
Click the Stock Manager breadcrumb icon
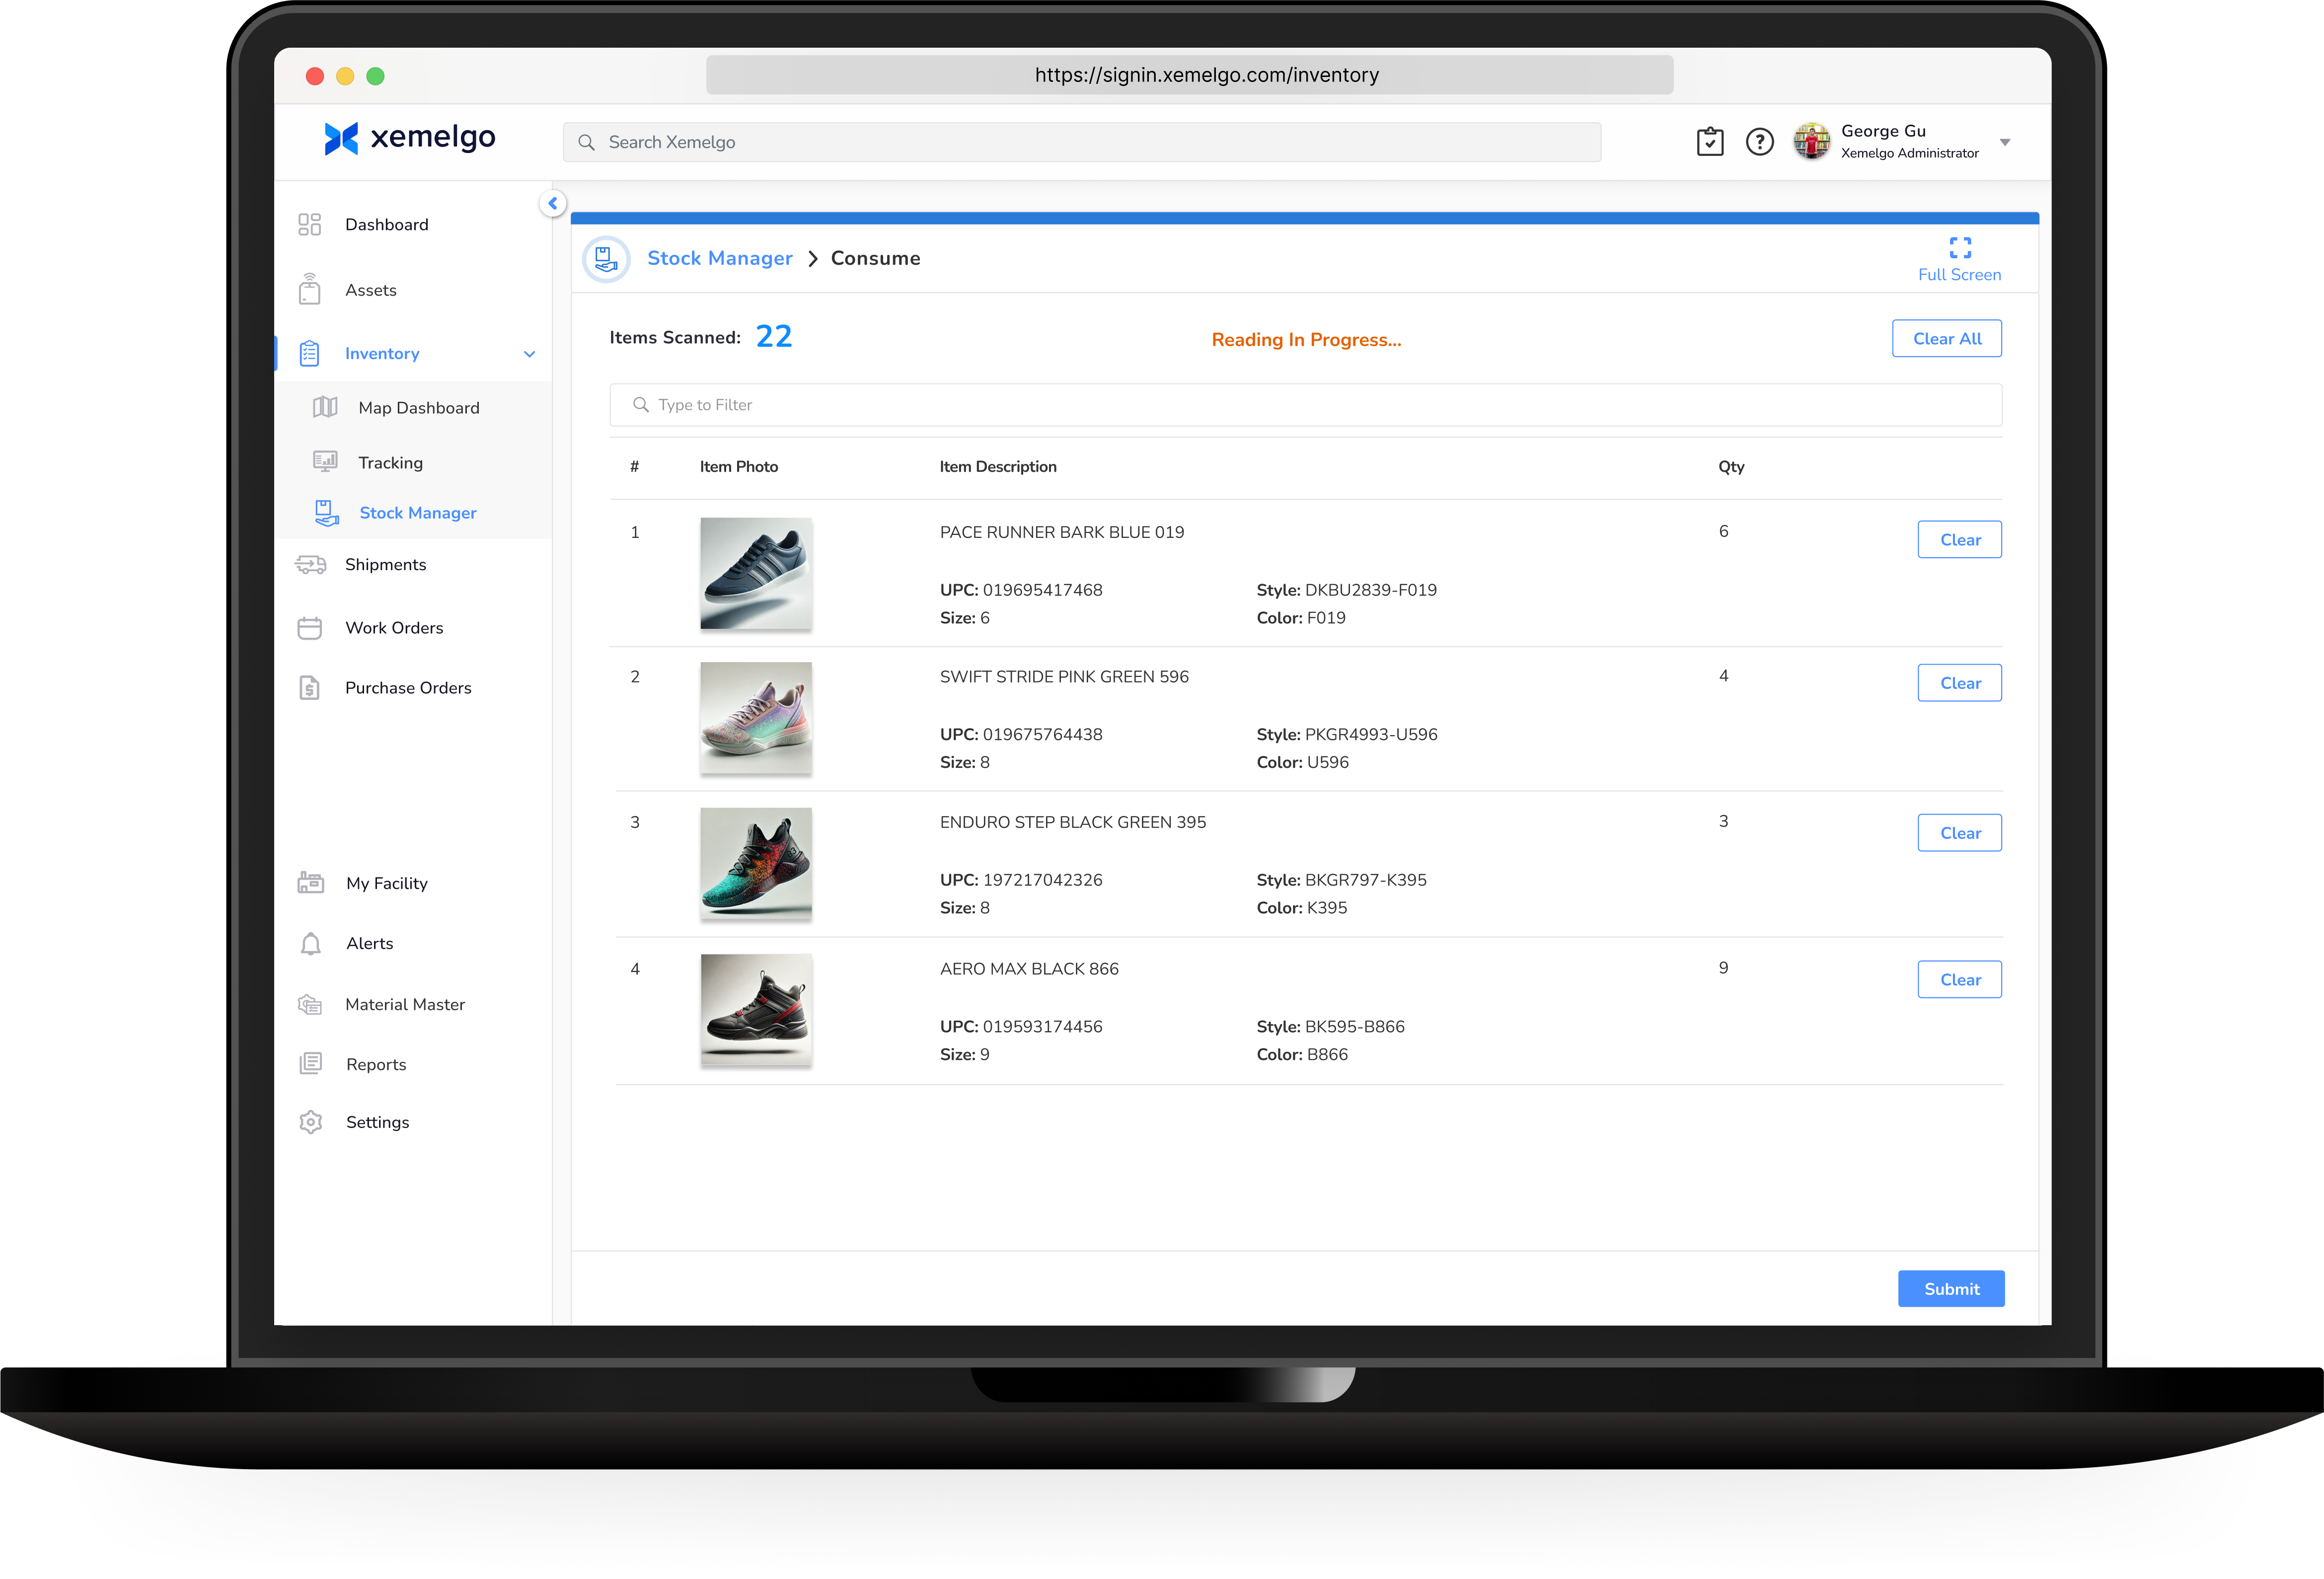(x=606, y=259)
